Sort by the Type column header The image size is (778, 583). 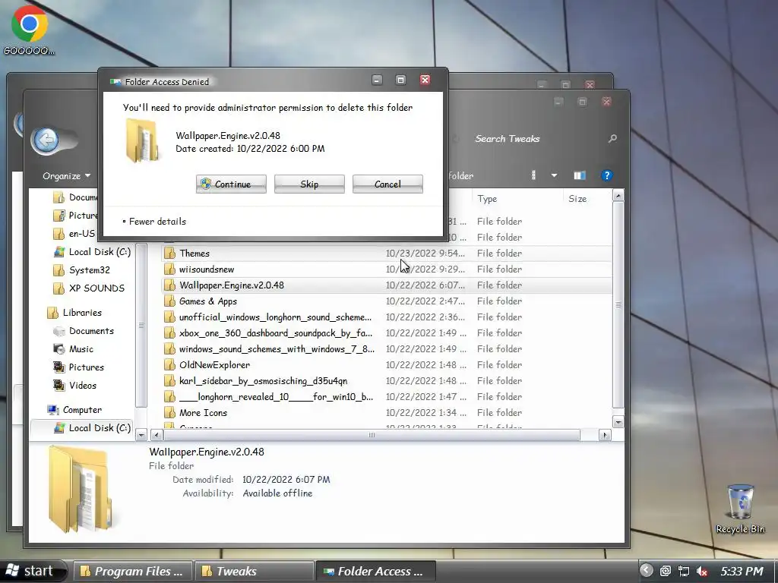point(517,199)
